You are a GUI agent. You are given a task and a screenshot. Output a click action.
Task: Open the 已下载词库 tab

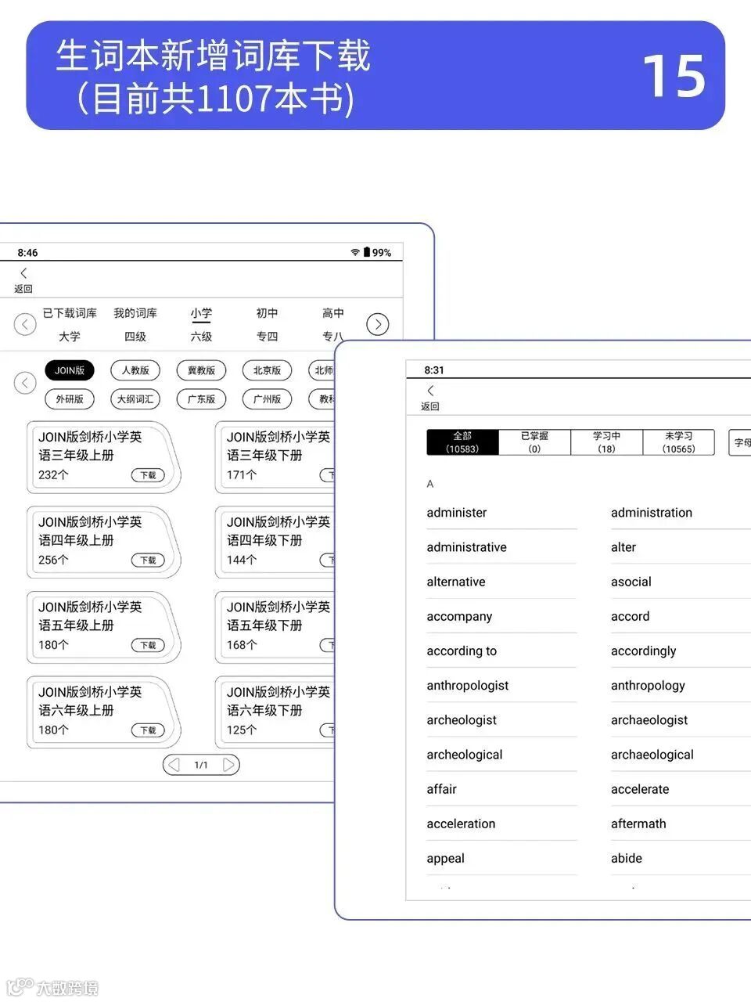coord(70,313)
